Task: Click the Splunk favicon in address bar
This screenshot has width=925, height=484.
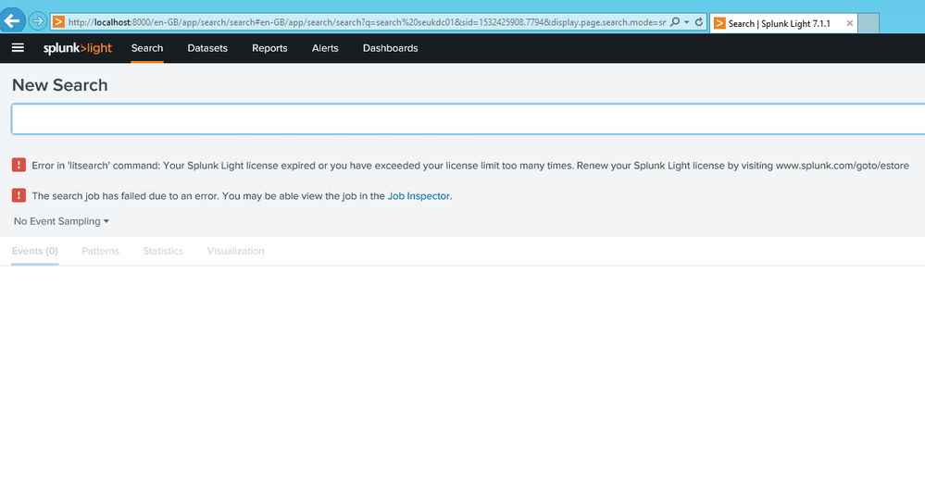Action: coord(58,22)
